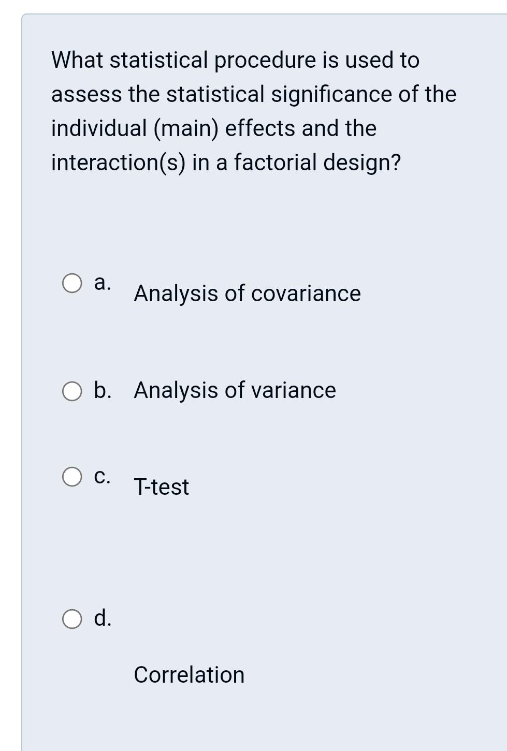Choose the option b radio button
Screen dimensions: 507x751
click(x=72, y=391)
